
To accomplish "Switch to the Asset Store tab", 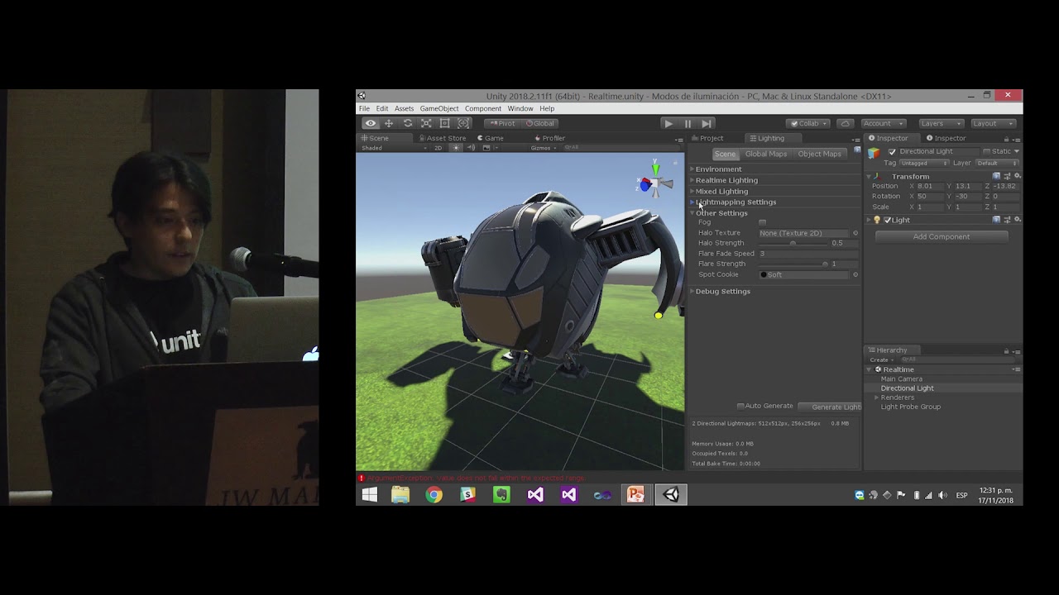I will [443, 138].
